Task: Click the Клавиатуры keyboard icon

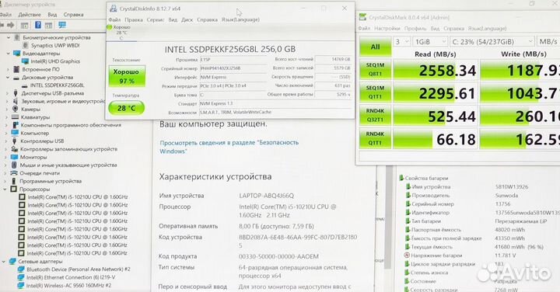Action: 15,117
